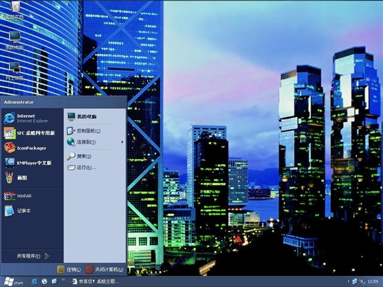Open 控制面板(C) Control Panel

(95, 131)
